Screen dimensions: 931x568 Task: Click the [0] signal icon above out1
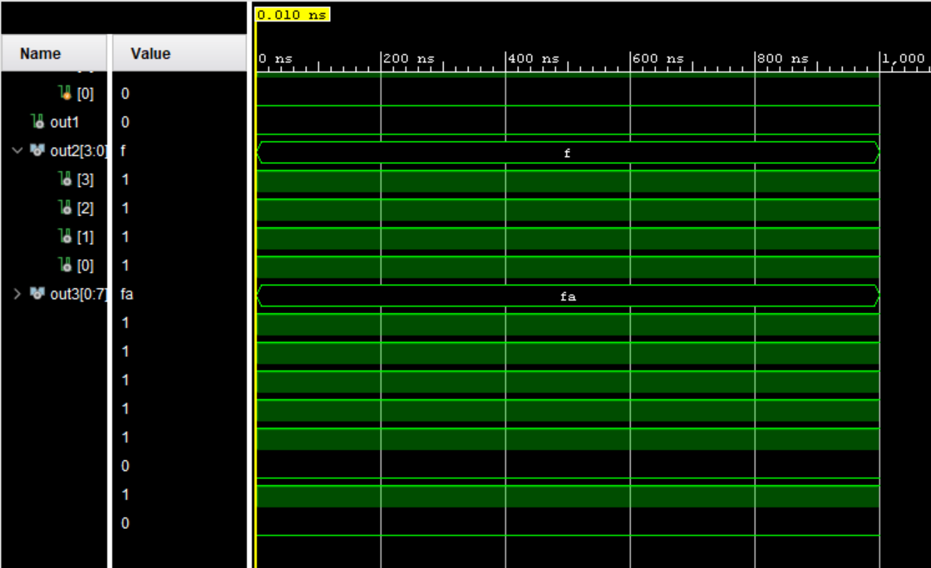[66, 94]
